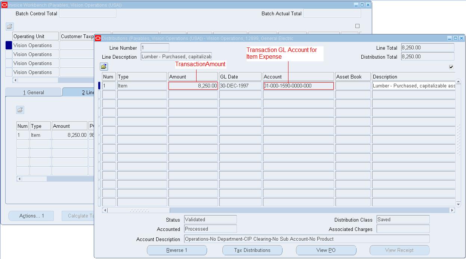466x259 pixels.
Task: Click Num field 1 in Distributions row
Action: click(x=109, y=86)
